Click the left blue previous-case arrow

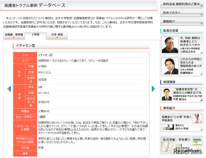click(x=9, y=89)
